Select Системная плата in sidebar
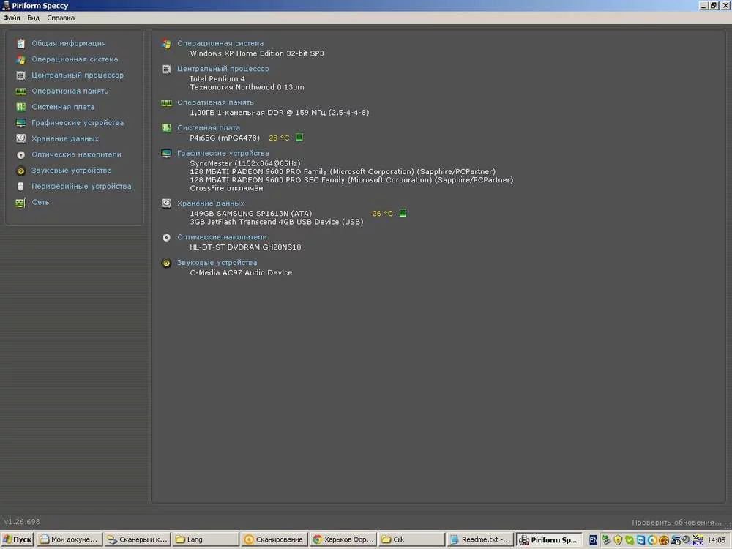This screenshot has height=549, width=732. (63, 107)
